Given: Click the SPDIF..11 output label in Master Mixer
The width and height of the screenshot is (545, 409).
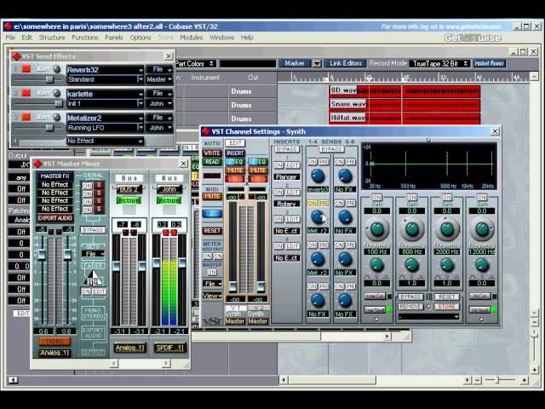Looking at the screenshot, I should click(x=169, y=348).
